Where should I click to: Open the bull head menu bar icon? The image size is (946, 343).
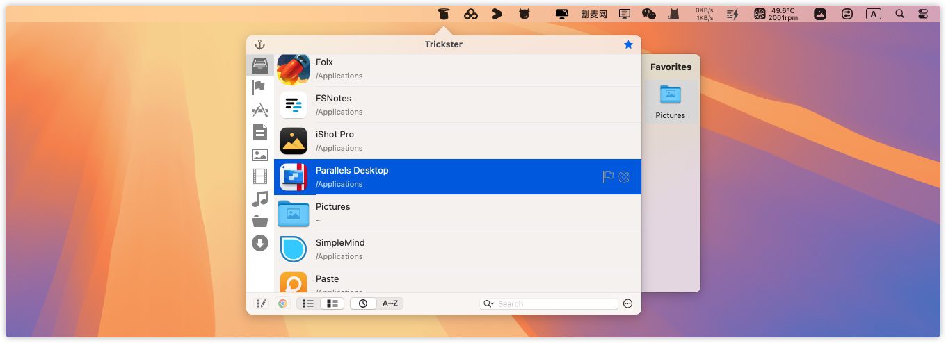(x=524, y=13)
